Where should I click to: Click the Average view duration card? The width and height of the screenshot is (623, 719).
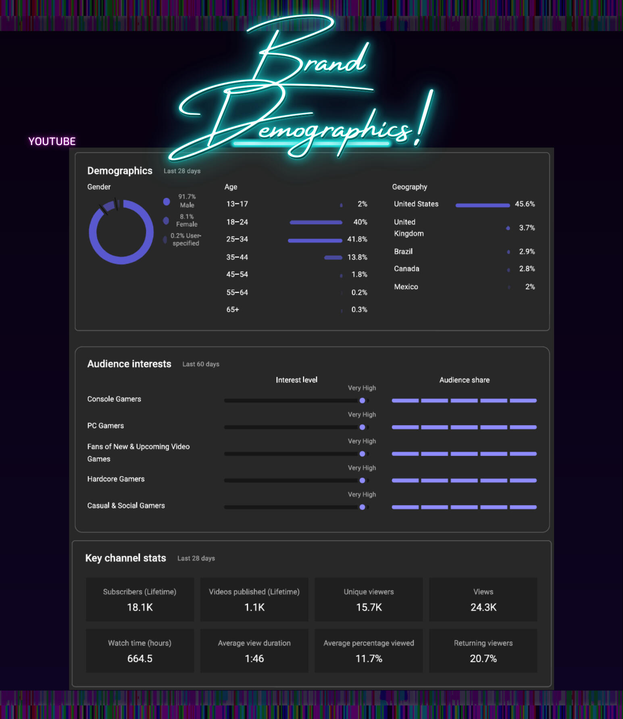pos(254,651)
